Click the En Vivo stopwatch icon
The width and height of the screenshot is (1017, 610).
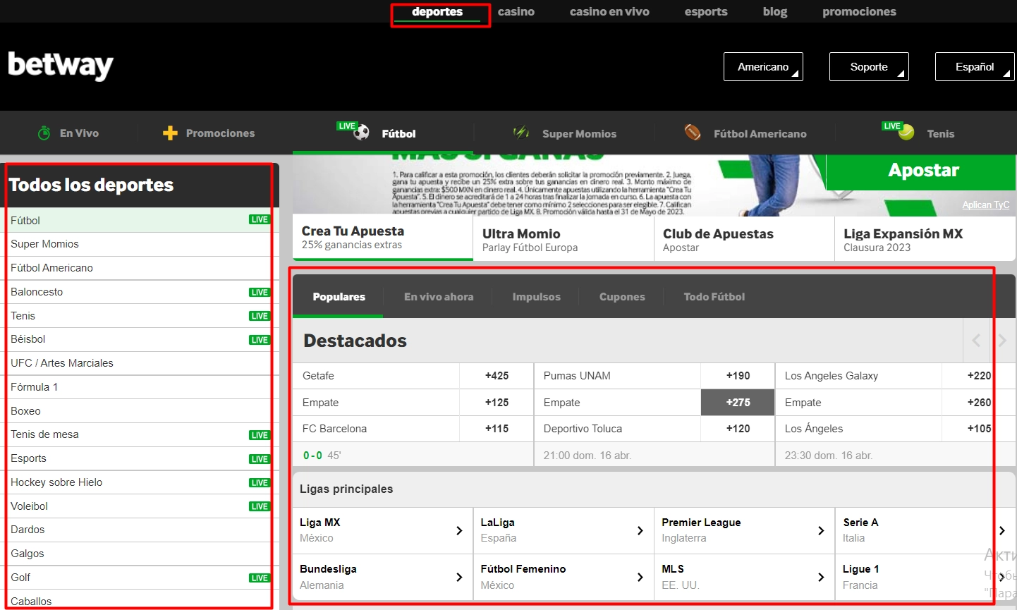(x=44, y=133)
